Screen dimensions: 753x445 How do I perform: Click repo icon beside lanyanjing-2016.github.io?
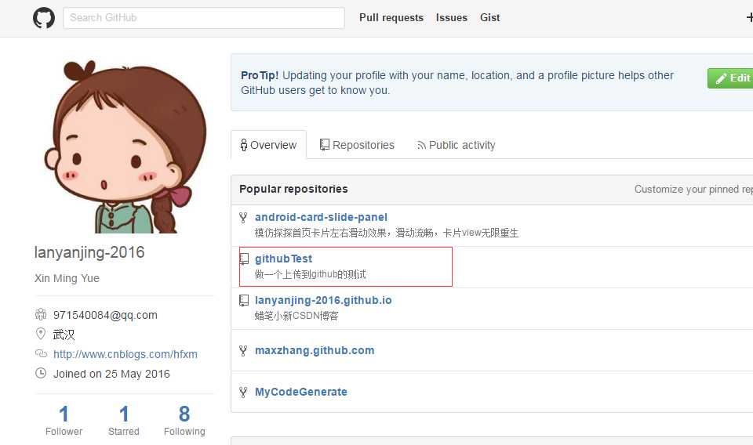coord(244,301)
